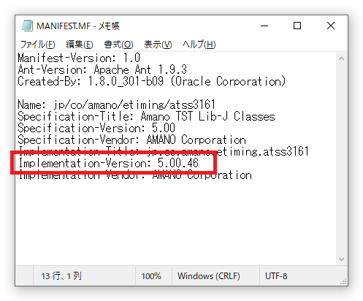Click the window resize grip corner
Viewport: 363px width, 301px height.
[343, 282]
